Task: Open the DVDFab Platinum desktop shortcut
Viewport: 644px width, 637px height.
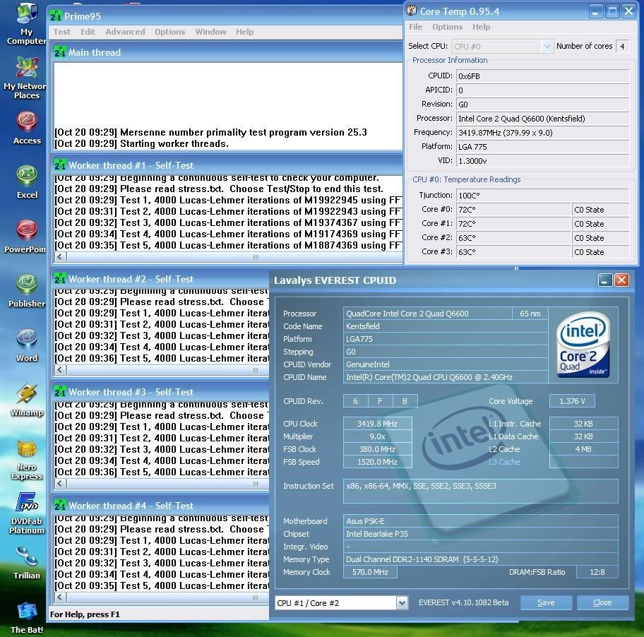Action: 27,513
